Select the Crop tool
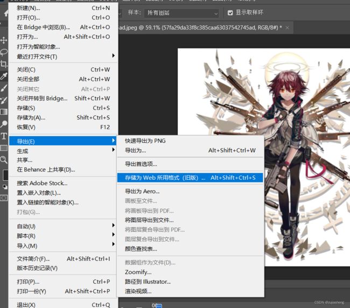350x308 pixels. 4,64
